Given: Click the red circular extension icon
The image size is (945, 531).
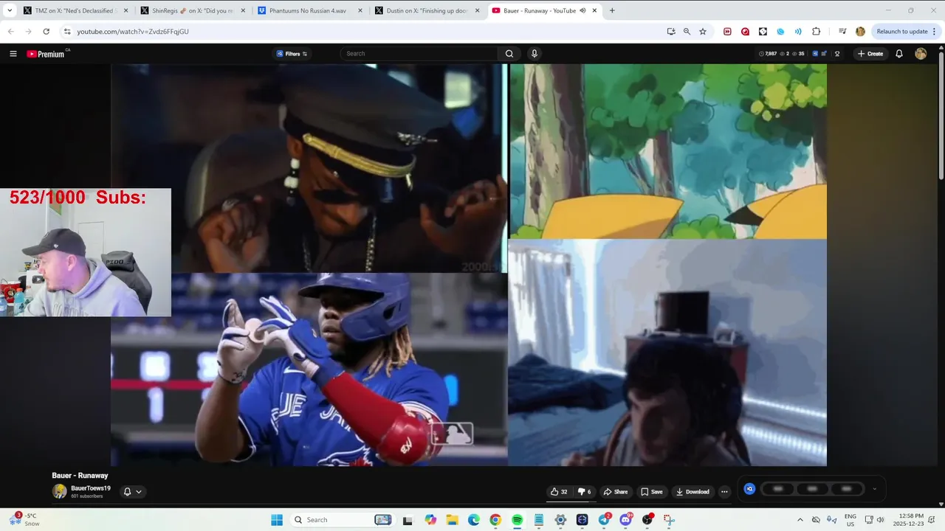Looking at the screenshot, I should 745,32.
